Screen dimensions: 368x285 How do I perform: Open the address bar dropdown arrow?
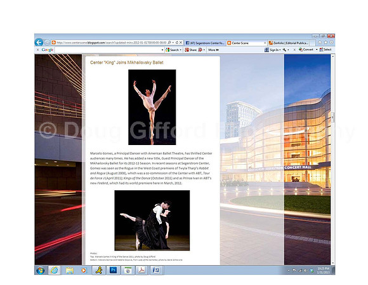[173, 43]
